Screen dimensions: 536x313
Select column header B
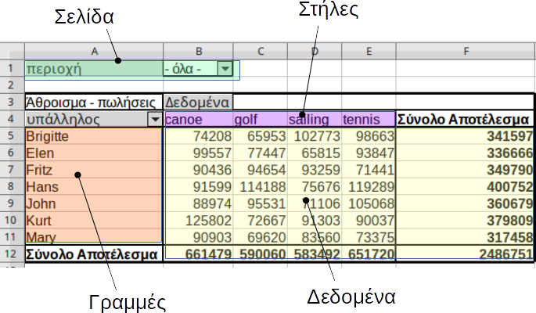click(198, 52)
